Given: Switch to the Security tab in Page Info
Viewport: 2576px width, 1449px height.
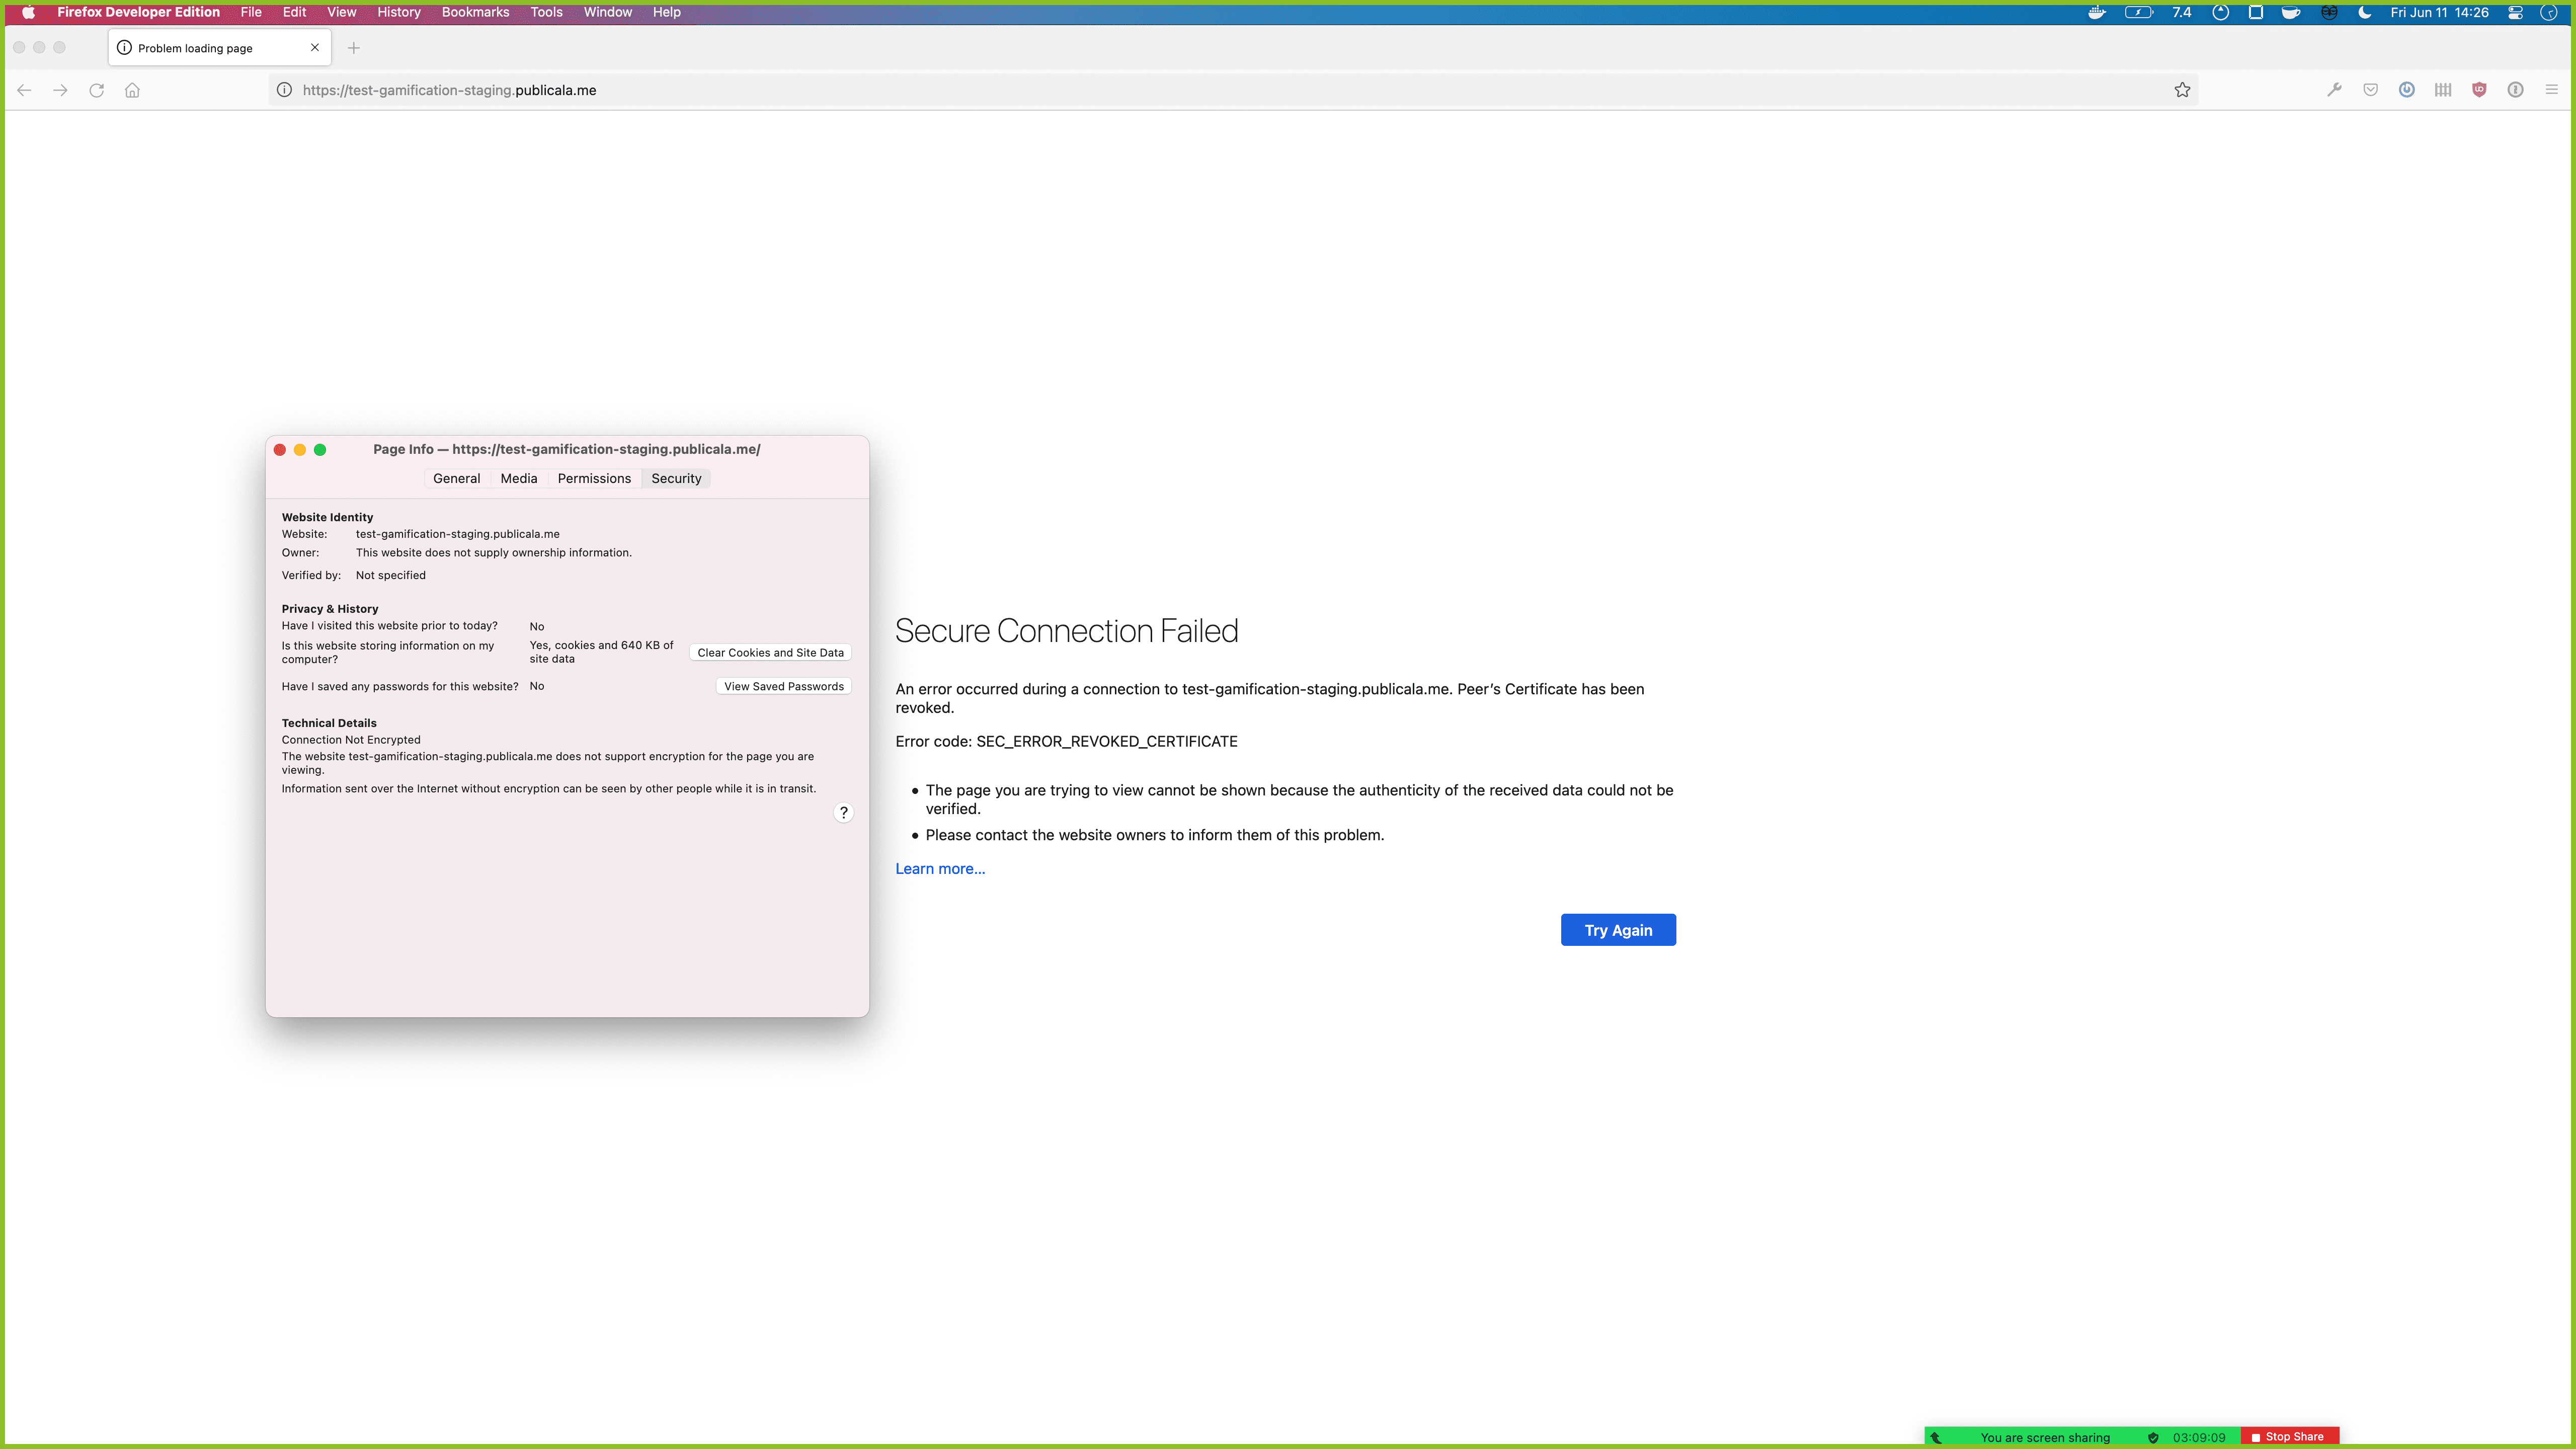Looking at the screenshot, I should 676,478.
